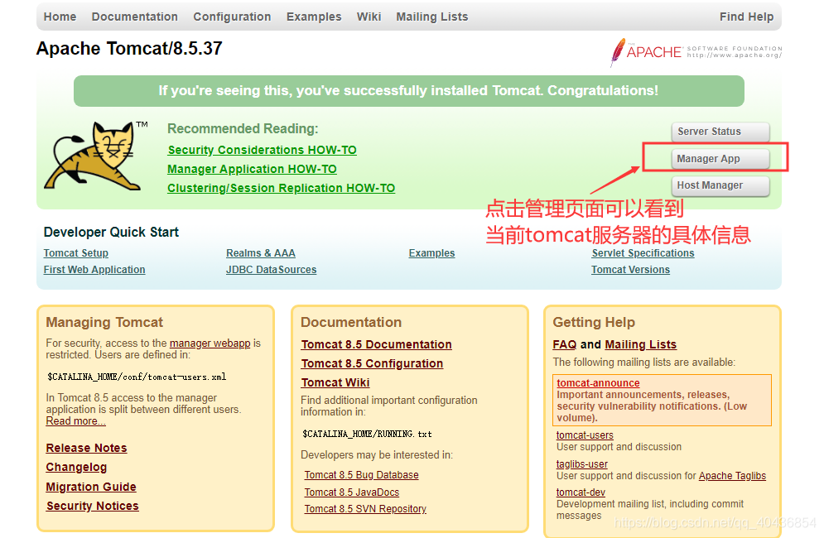Click the Apache Tomcat/8.5.37 heading
This screenshot has width=824, height=538.
129,49
